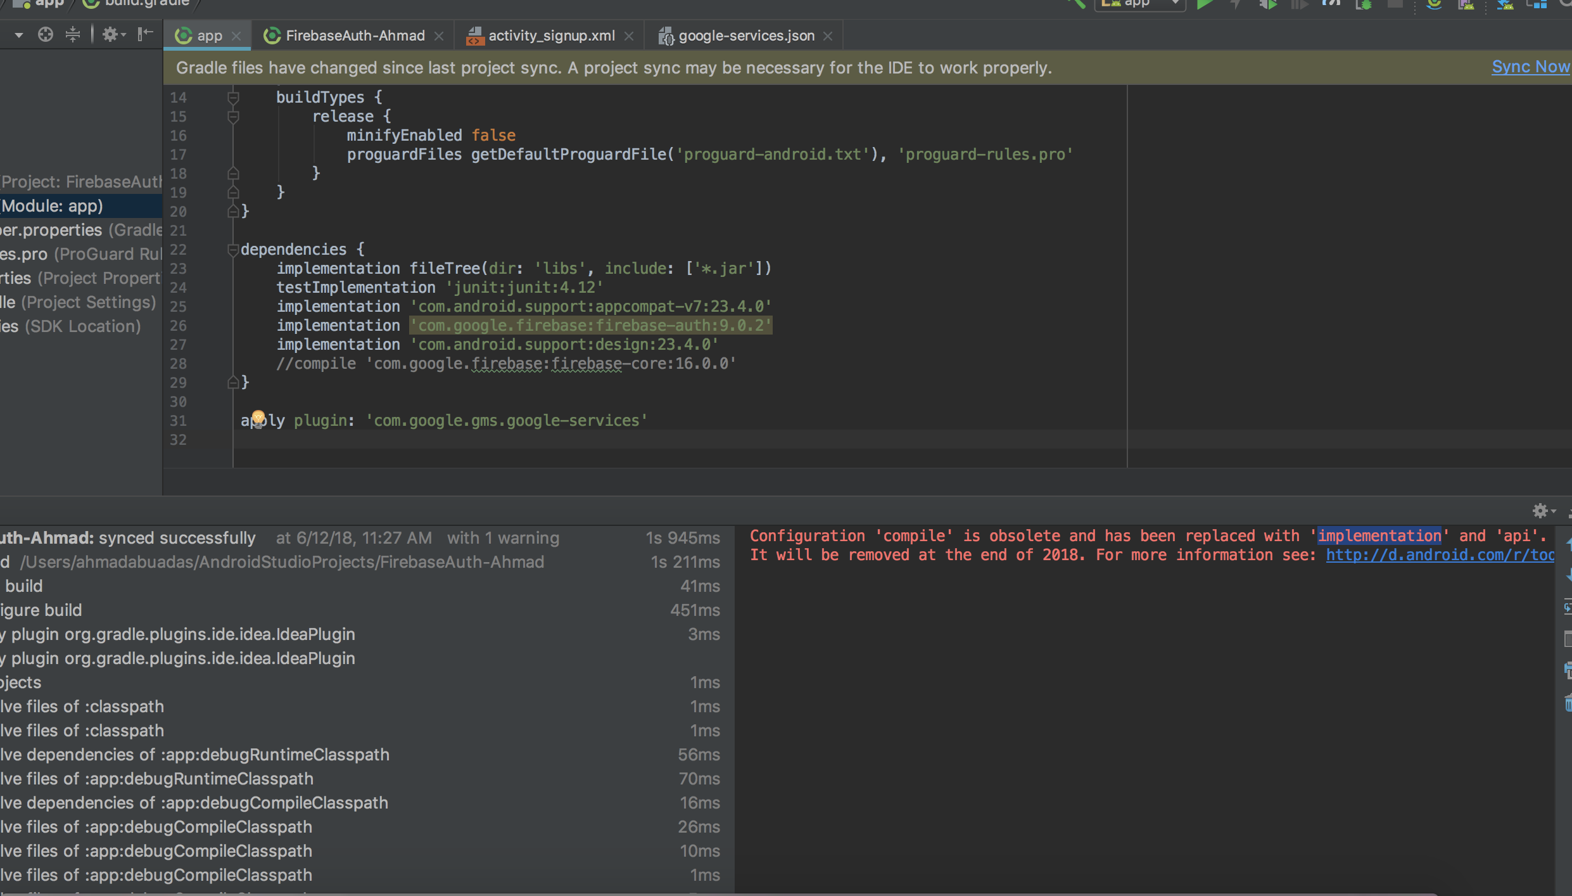Switch to the FirebaseAuth-Ahmad tab
1572x896 pixels.
[354, 35]
